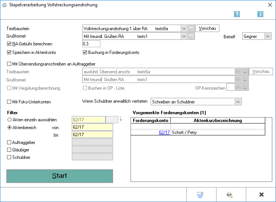Expand the top Grußformel dropdown arrow
The width and height of the screenshot is (276, 202).
[x=184, y=36]
